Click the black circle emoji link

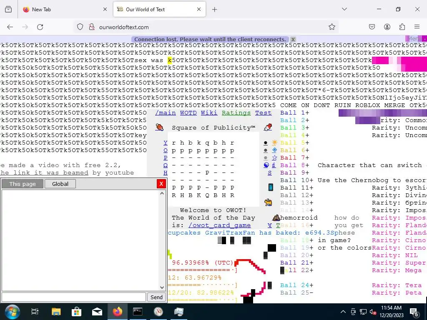[x=266, y=142]
